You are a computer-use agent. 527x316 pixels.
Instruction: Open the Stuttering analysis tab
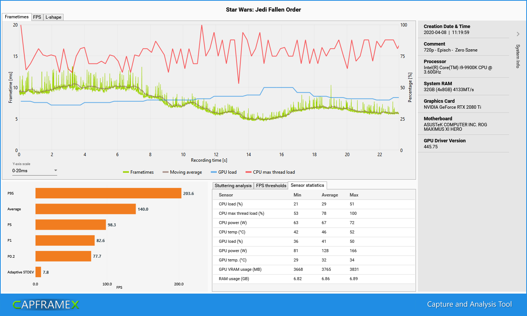coord(233,186)
